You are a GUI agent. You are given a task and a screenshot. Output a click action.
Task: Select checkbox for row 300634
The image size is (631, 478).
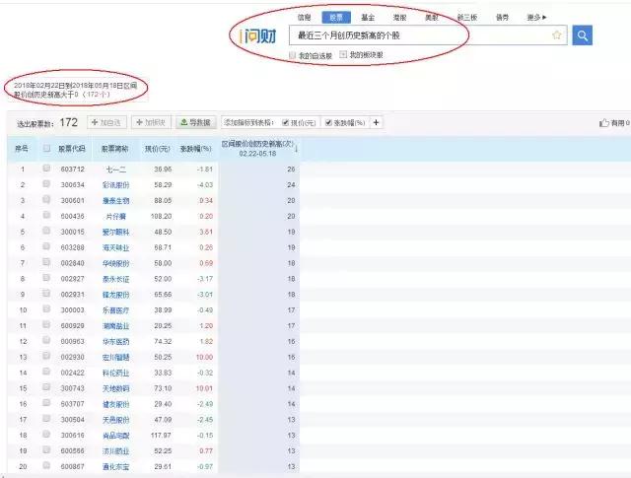(x=46, y=184)
